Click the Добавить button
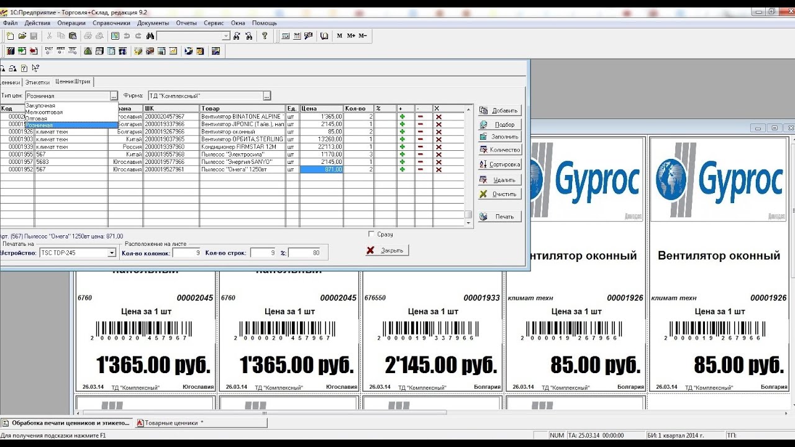 pos(499,111)
